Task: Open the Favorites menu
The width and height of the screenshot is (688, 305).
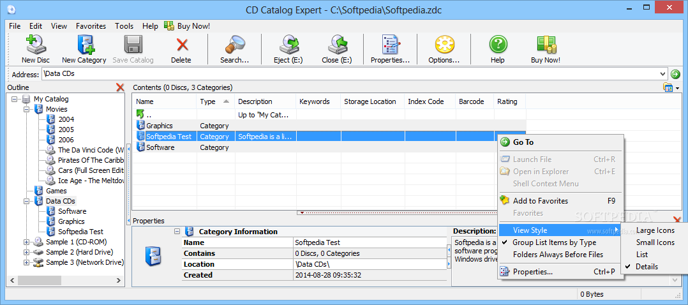Action: [x=91, y=26]
